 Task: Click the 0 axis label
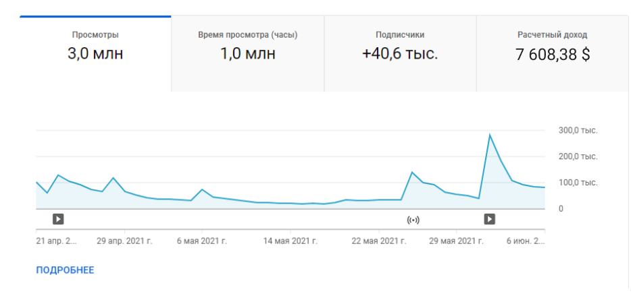pyautogui.click(x=561, y=209)
